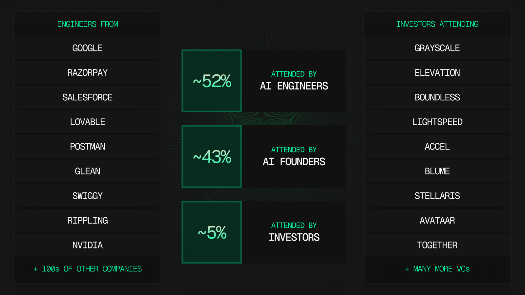Image resolution: width=525 pixels, height=295 pixels.
Task: Click the ~43% statistic tile
Action: point(212,157)
